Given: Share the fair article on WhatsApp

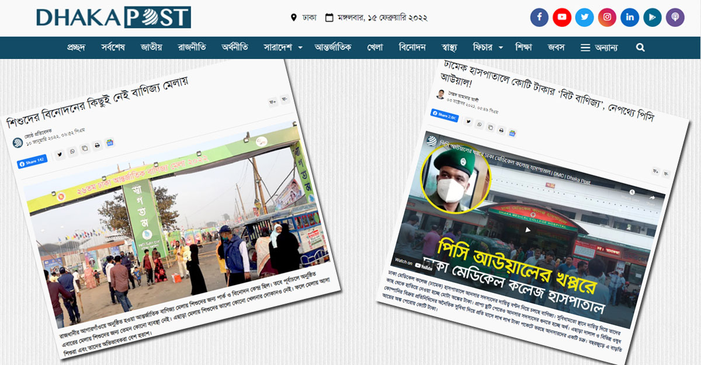Looking at the screenshot, I should pyautogui.click(x=72, y=151).
